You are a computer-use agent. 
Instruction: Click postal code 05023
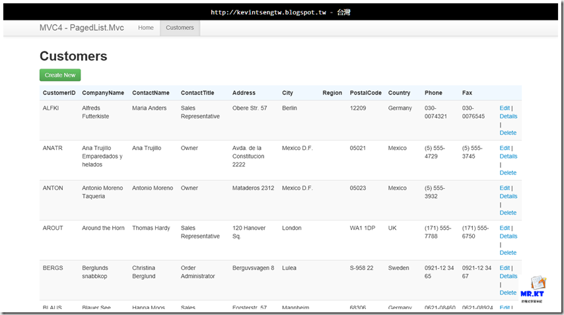click(358, 188)
